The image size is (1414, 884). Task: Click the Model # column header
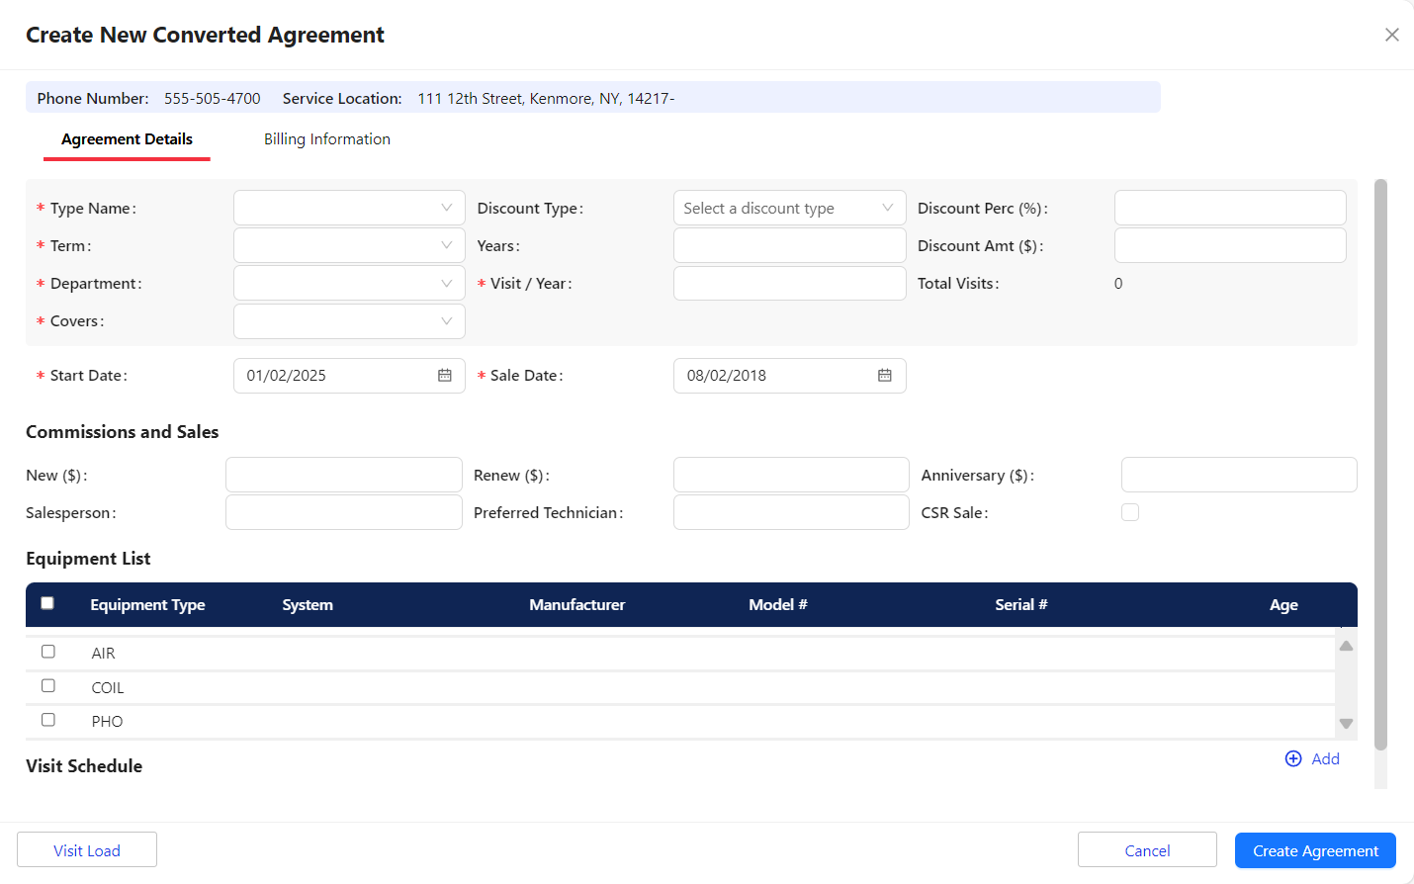[777, 604]
